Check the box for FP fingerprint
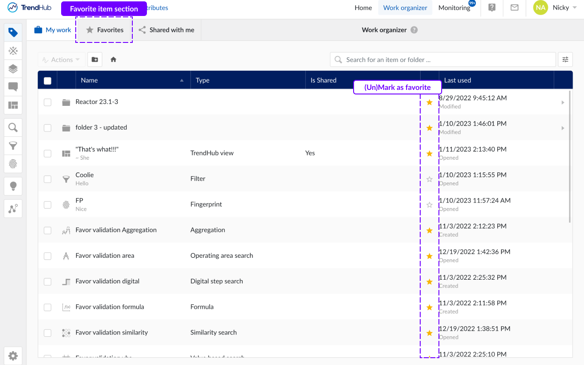This screenshot has width=584, height=365. point(47,205)
